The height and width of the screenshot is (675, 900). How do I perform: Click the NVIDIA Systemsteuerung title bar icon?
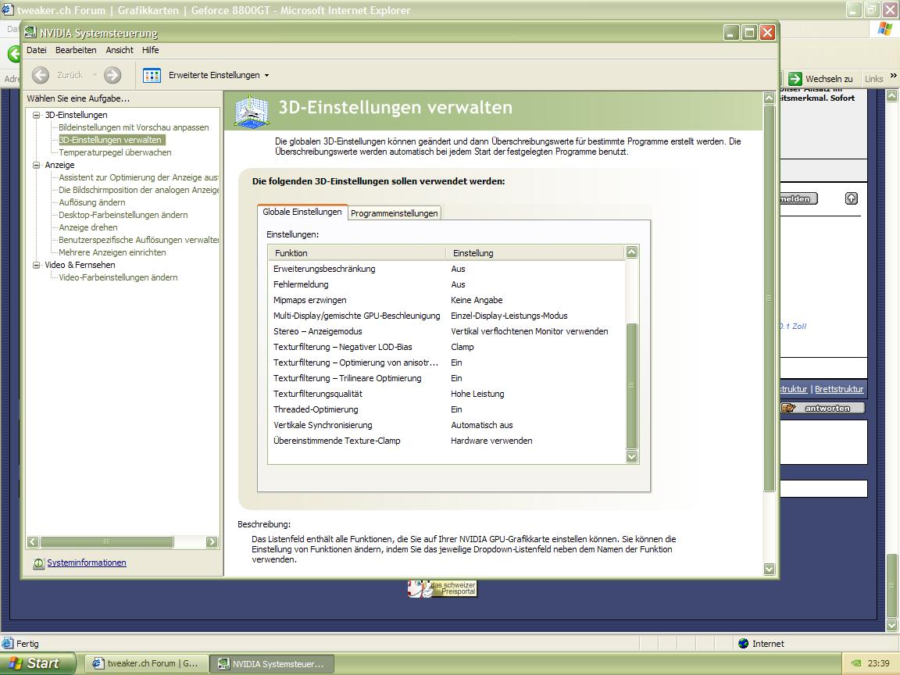click(x=30, y=33)
